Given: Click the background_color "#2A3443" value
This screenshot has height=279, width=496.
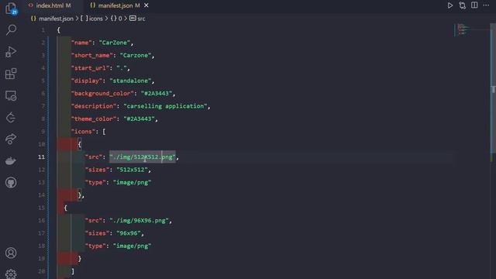Looking at the screenshot, I should (157, 93).
